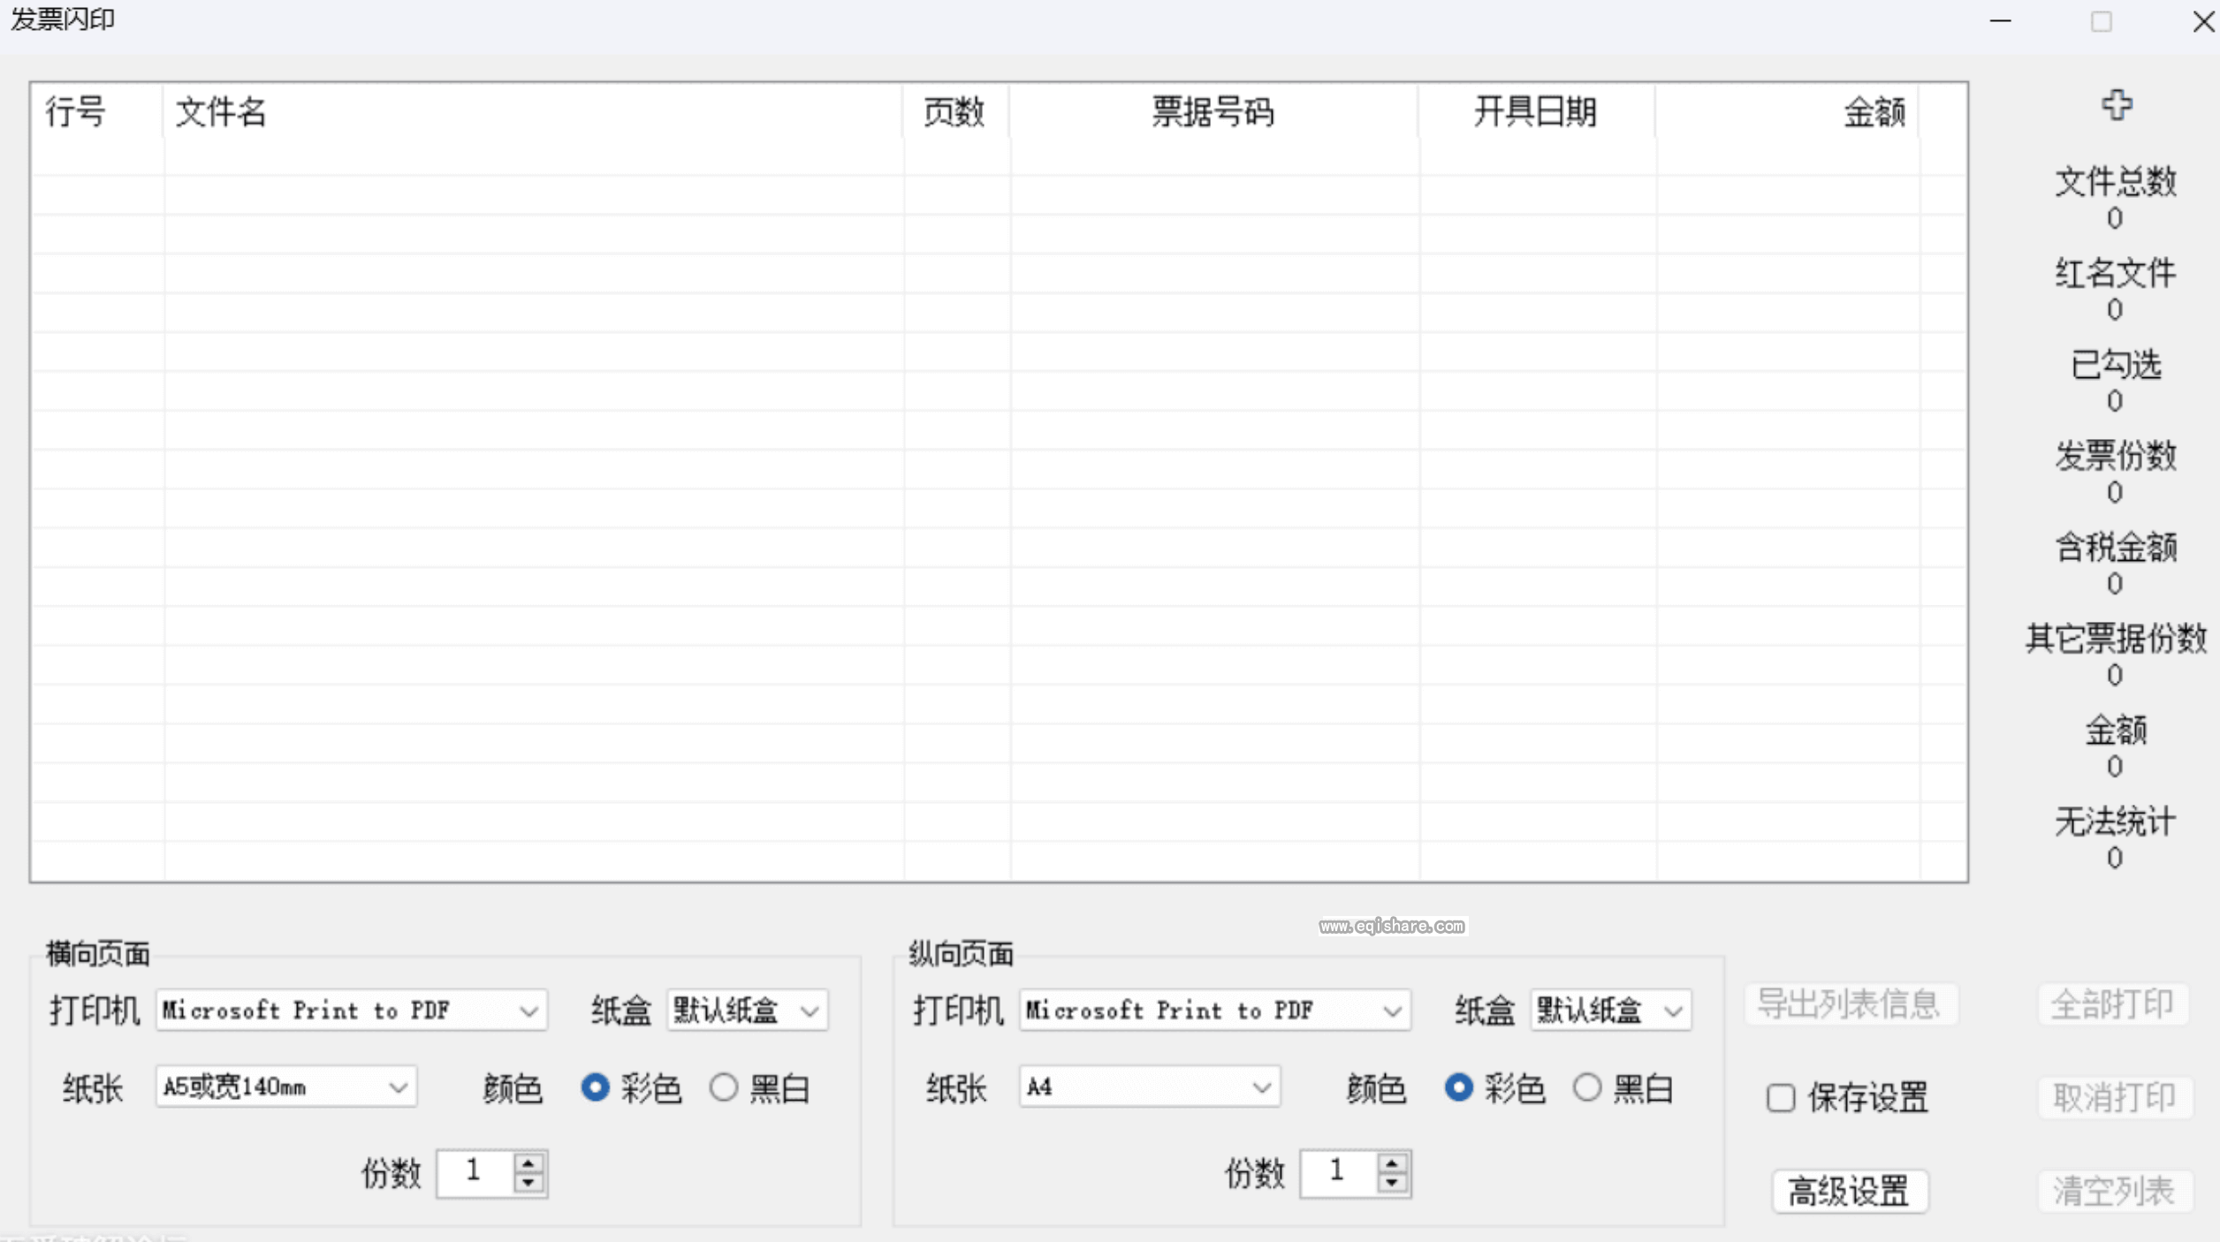Screen dimensions: 2220x1242
Task: Click 全部打印 to print all
Action: pos(2113,1004)
